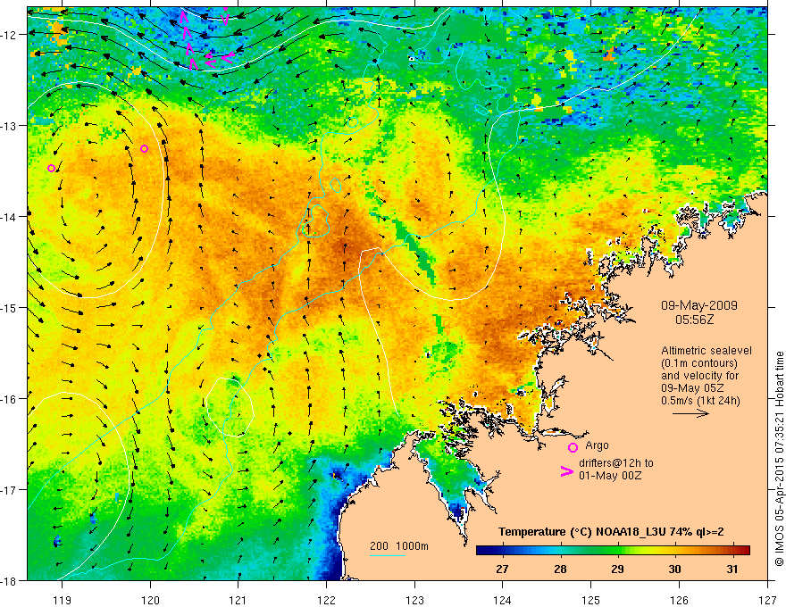This screenshot has height=607, width=786.
Task: Click the cyan isobath legend line
Action: 388,555
